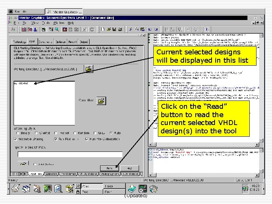The width and height of the screenshot is (272, 204).
Task: Click the blue joystick tray icon in the panel
Action: tap(132, 189)
